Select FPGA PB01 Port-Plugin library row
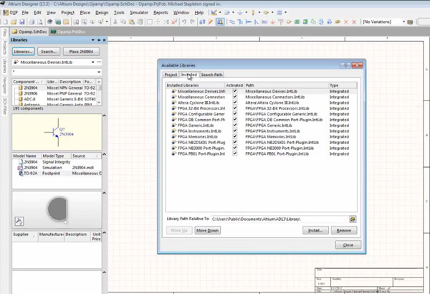430x294 pixels. (262, 153)
